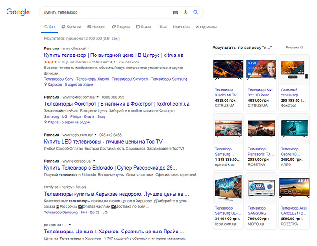Click the Google logo
The image size is (317, 246).
(x=18, y=12)
